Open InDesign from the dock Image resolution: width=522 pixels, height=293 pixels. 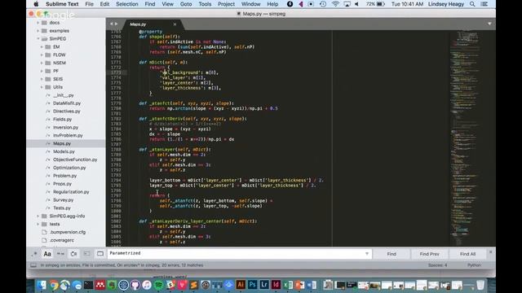click(276, 285)
